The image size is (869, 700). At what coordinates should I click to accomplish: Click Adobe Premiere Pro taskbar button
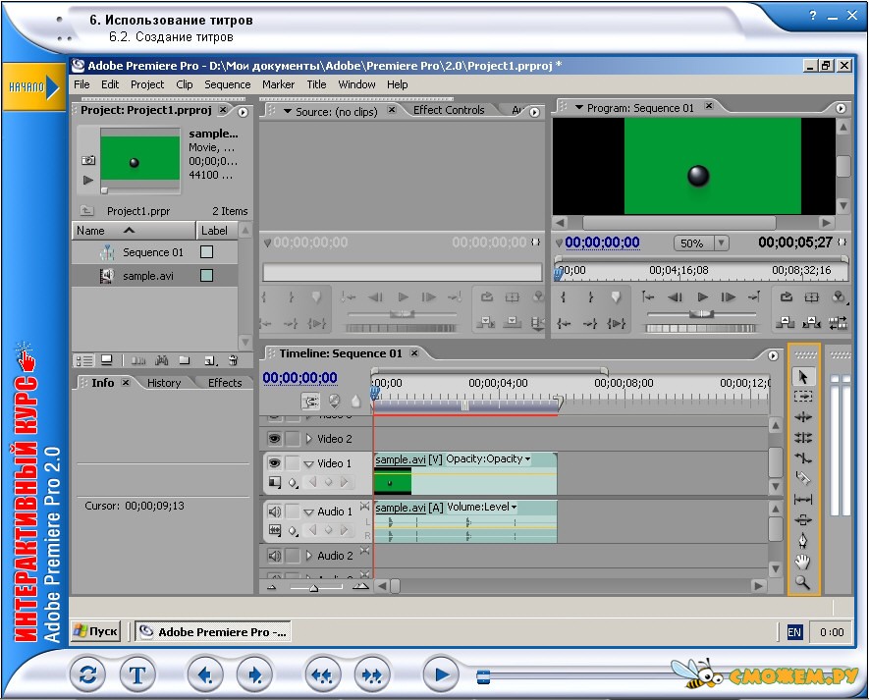[x=213, y=632]
